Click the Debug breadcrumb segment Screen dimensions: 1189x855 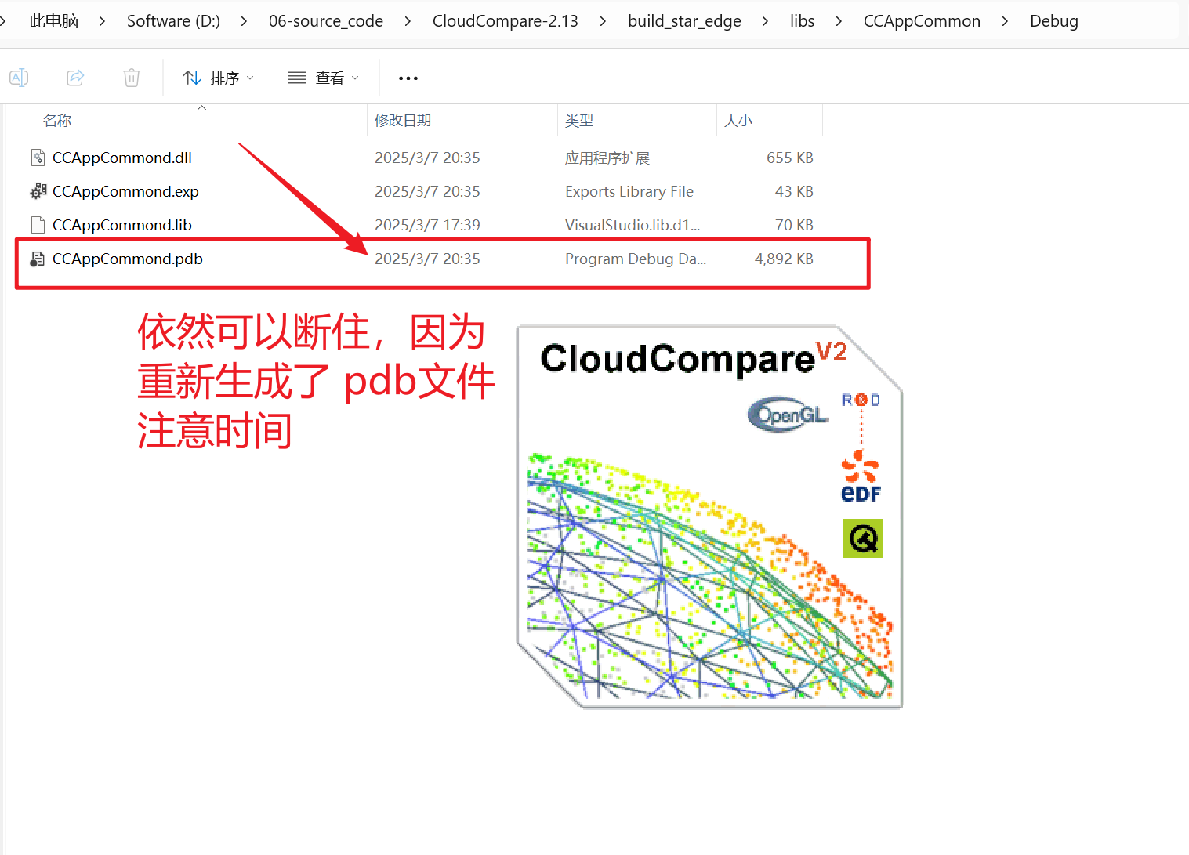[1054, 21]
